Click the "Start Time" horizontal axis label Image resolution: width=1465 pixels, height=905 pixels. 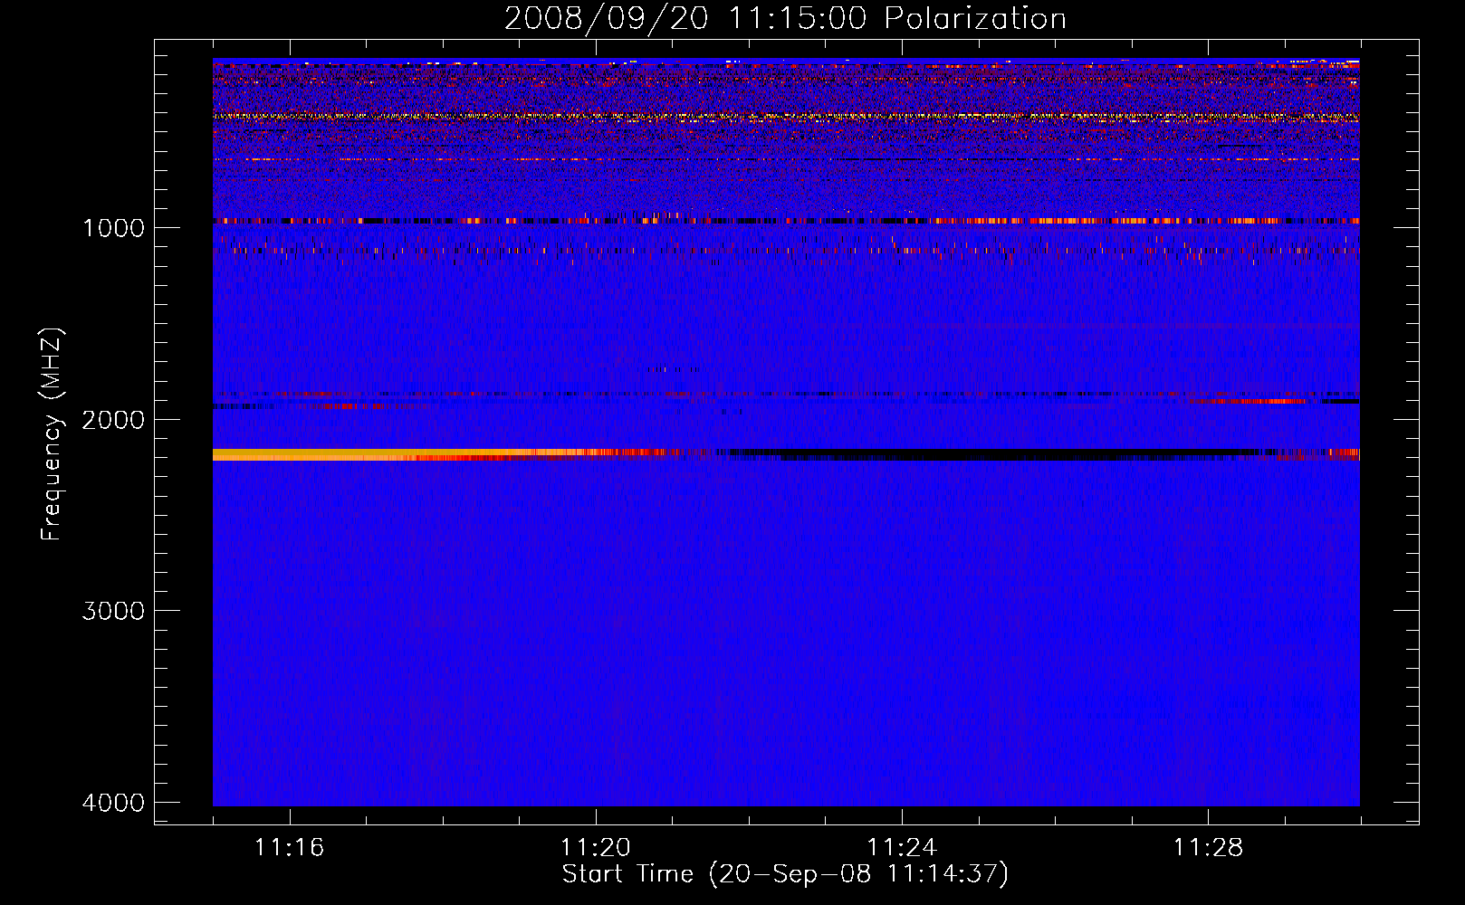(x=627, y=874)
